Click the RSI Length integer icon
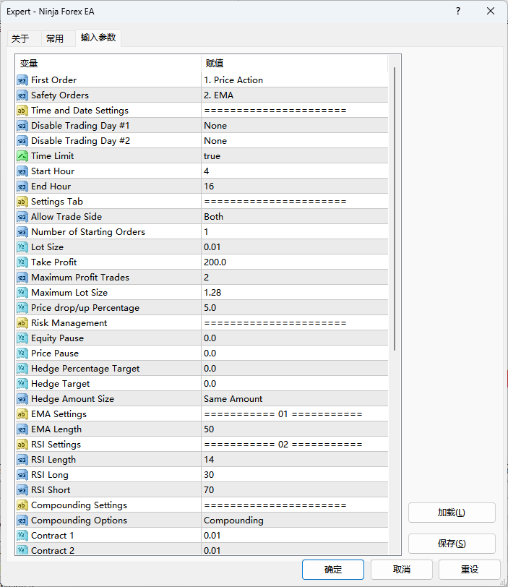The width and height of the screenshot is (508, 587). [x=22, y=459]
